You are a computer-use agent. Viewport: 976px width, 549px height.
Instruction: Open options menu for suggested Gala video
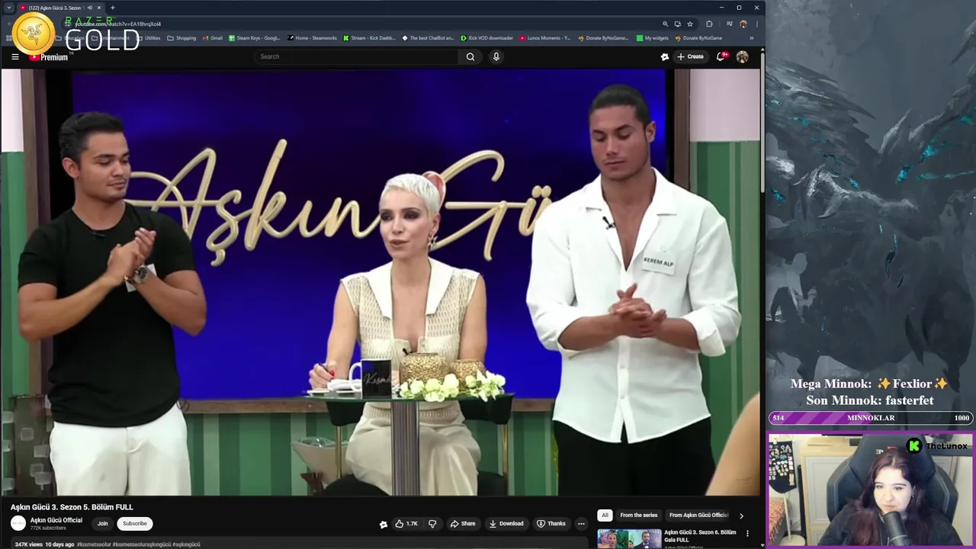(747, 533)
